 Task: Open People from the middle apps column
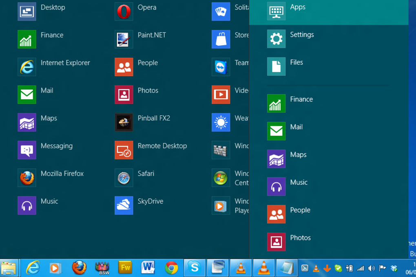124,67
